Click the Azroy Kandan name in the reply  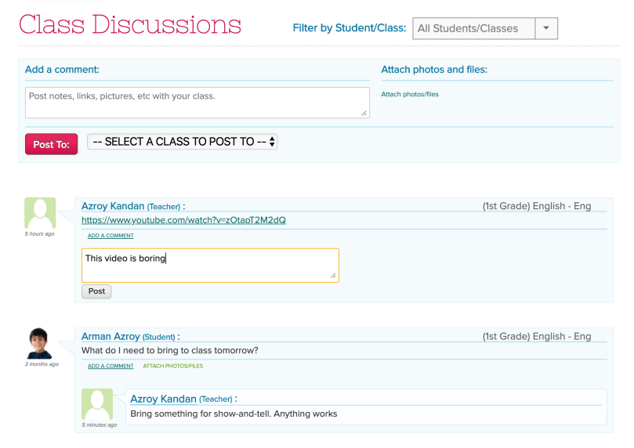click(x=162, y=399)
